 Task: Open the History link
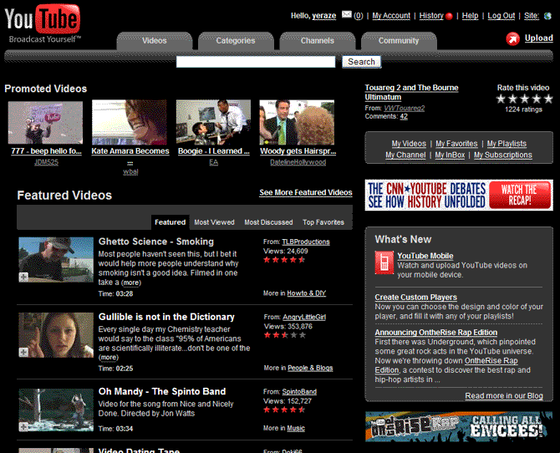[431, 16]
